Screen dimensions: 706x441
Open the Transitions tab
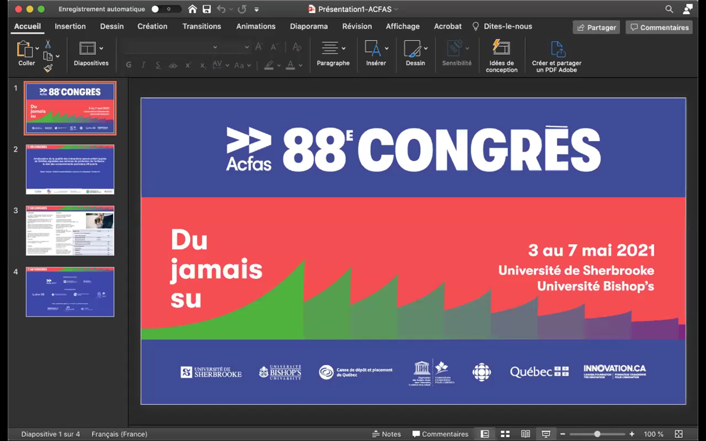click(x=202, y=26)
